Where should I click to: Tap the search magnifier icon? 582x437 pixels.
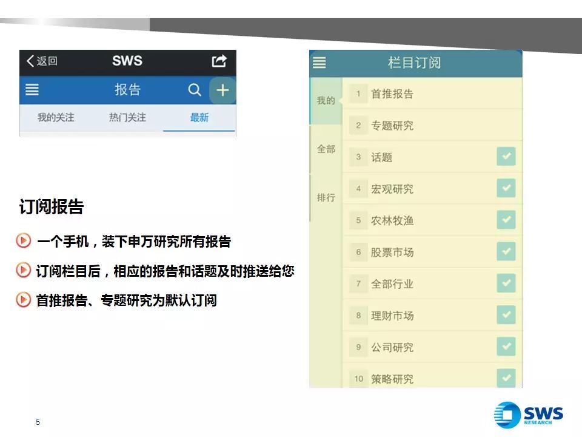click(195, 90)
